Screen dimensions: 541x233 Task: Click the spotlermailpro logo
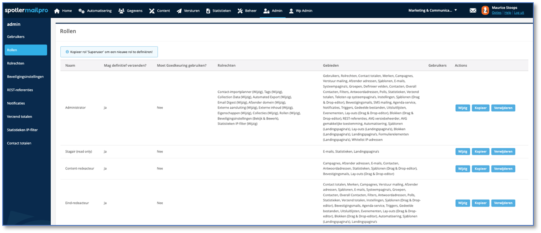(x=26, y=11)
